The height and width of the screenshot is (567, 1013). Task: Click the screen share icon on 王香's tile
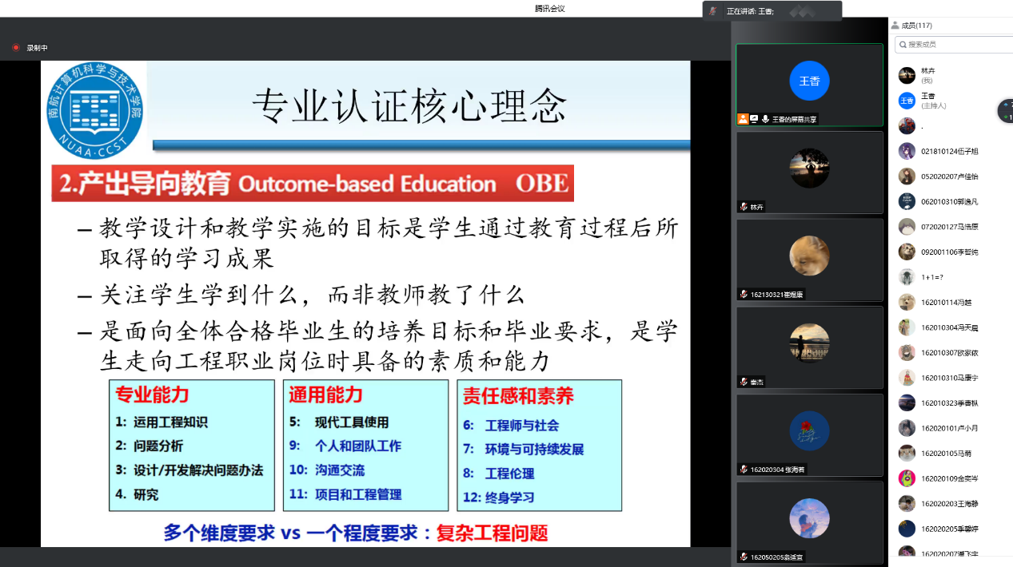click(x=754, y=119)
